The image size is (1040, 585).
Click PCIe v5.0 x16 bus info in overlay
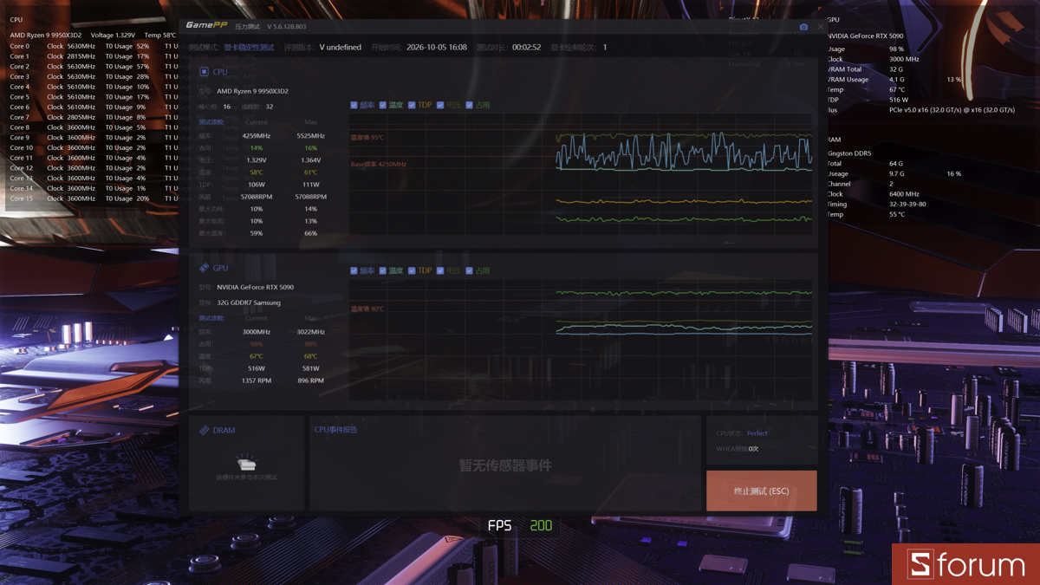pyautogui.click(x=952, y=110)
